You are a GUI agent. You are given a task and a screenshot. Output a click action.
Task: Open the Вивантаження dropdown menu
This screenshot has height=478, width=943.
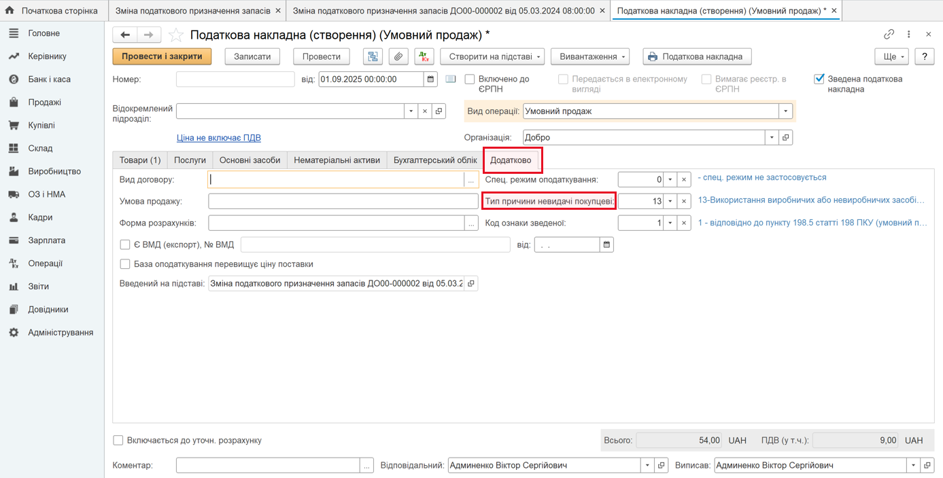(591, 56)
